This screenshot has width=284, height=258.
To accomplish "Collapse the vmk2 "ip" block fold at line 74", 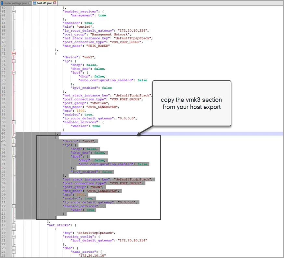I will pyautogui.click(x=14, y=61).
